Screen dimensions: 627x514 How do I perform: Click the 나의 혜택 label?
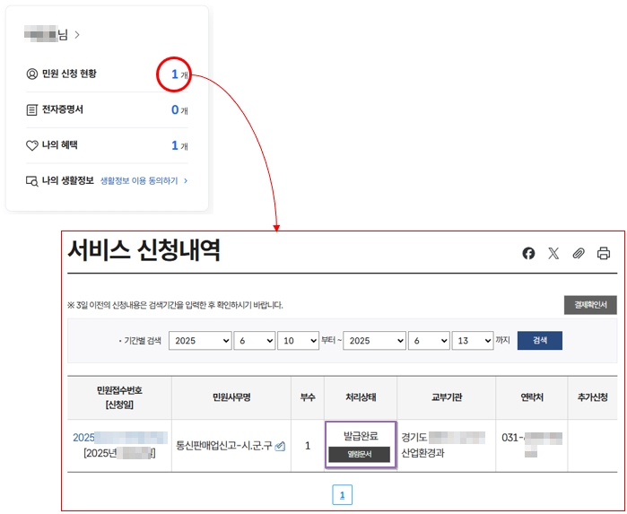(x=59, y=144)
